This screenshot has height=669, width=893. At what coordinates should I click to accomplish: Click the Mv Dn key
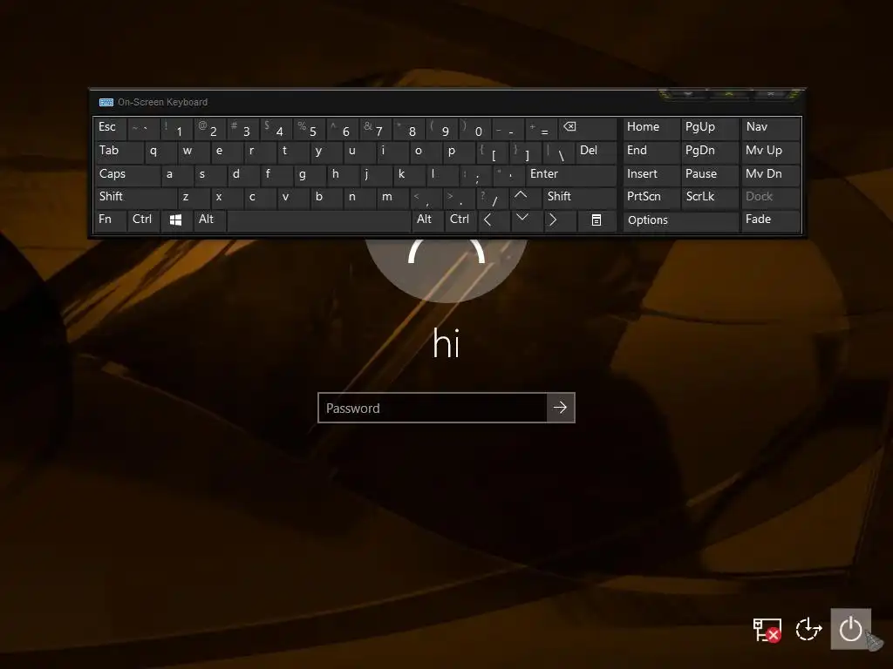pyautogui.click(x=771, y=174)
